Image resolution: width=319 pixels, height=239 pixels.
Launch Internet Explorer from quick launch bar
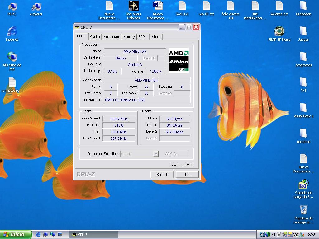coord(38,234)
